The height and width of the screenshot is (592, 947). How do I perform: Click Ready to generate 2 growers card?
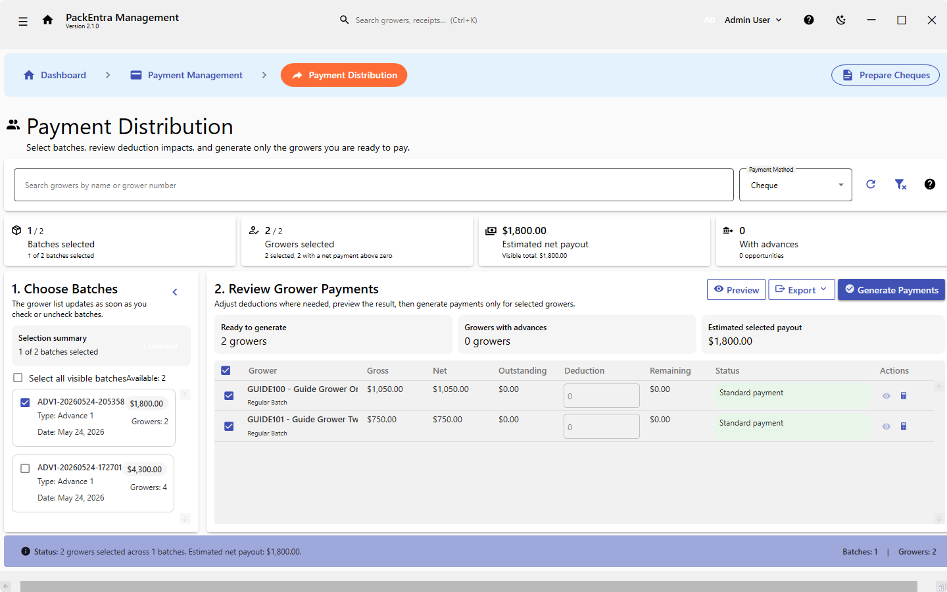click(x=333, y=335)
